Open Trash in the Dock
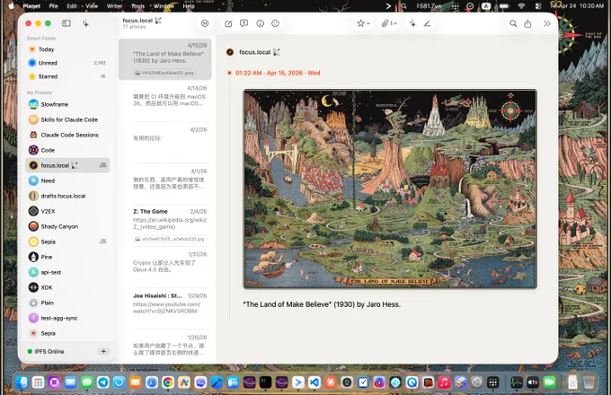 [589, 382]
